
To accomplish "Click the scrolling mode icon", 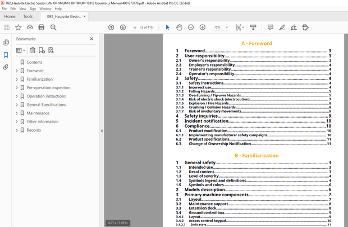I will [x=253, y=27].
